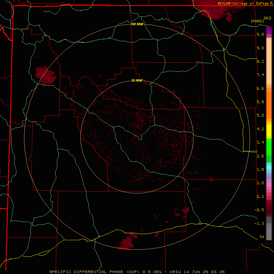Image resolution: width=274 pixels, height=274 pixels.
Task: Click the bright green segment of the color bar
Action: coord(269,147)
